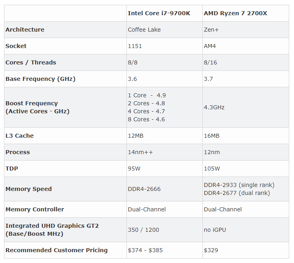294x263 pixels.
Task: Select the AM4 socket cell
Action: 210,46
